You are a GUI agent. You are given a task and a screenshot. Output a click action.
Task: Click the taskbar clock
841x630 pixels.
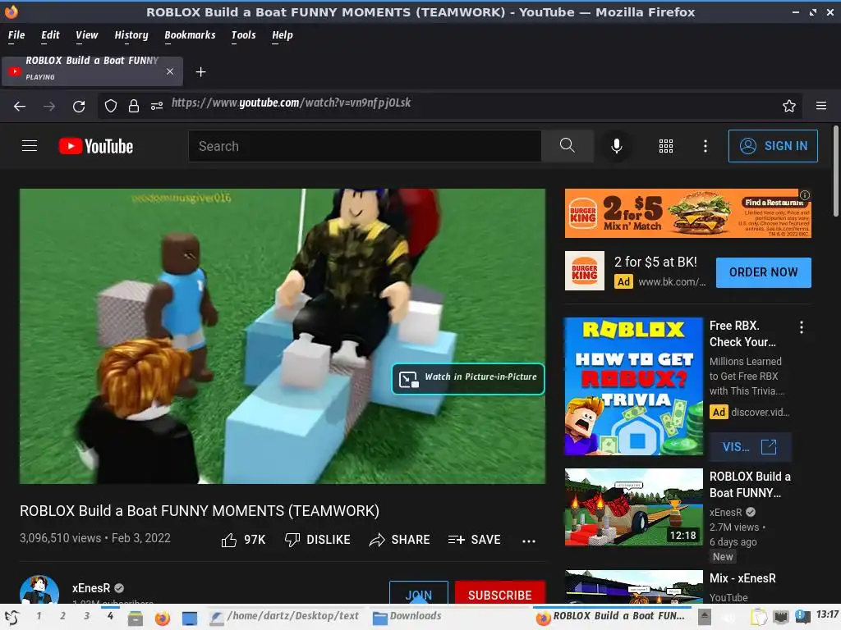[828, 615]
